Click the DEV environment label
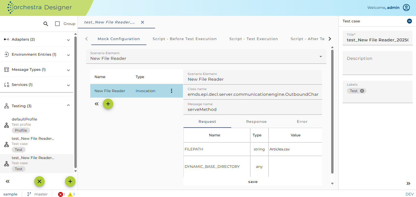The height and width of the screenshot is (197, 416). click(x=409, y=194)
